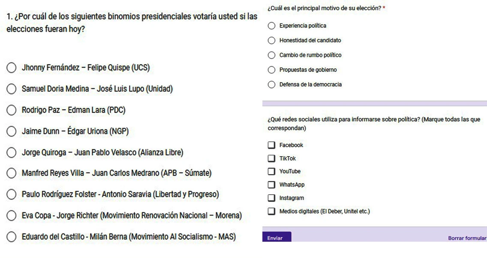Enable the YouTube checkbox
Screen dimensions: 487x258
[x=271, y=172]
